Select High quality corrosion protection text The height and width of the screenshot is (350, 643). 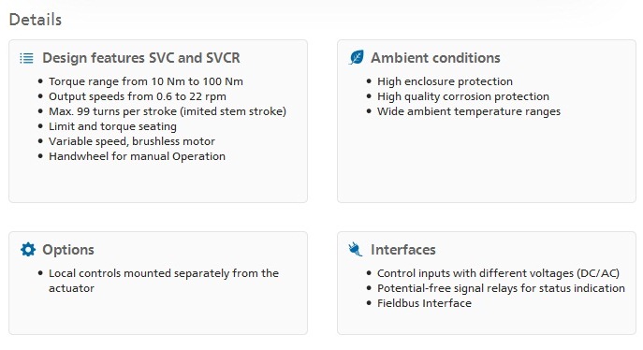[x=463, y=96]
